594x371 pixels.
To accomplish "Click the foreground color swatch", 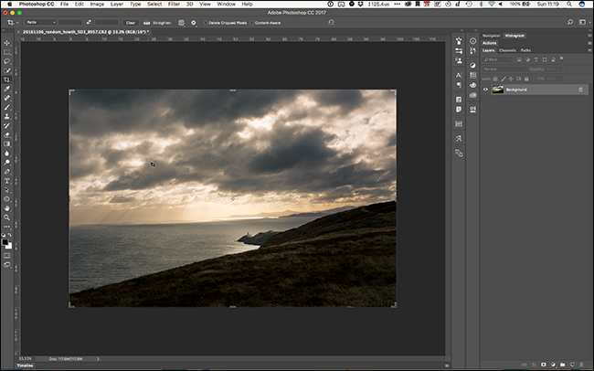I will pos(6,240).
